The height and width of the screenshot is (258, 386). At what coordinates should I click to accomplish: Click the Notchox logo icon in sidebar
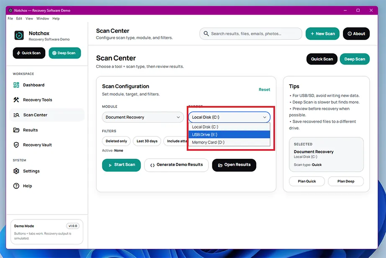pos(19,36)
